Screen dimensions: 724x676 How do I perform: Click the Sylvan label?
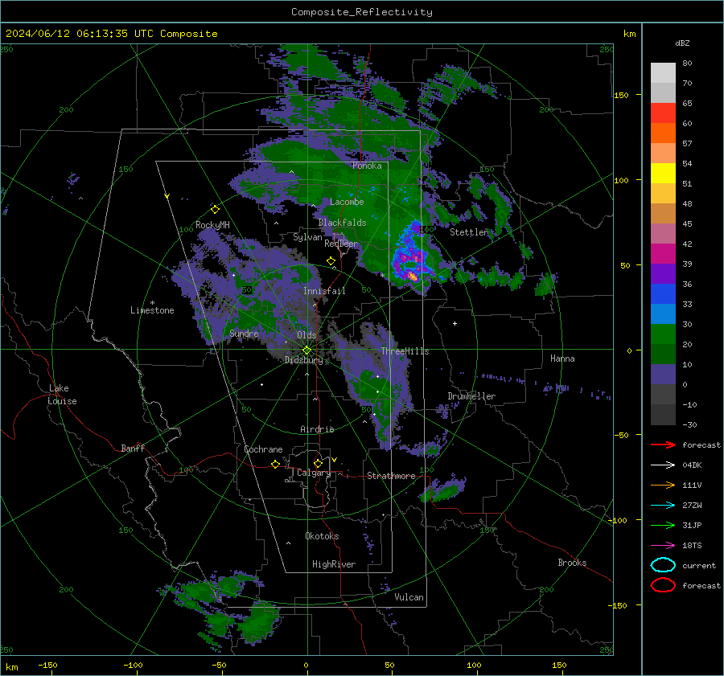307,237
